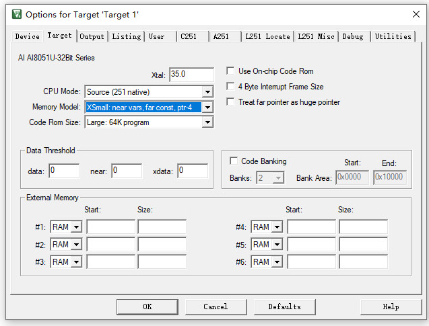Click the 'AI AI8051U-32Bit Series' device text
The width and height of the screenshot is (429, 326).
[x=57, y=58]
